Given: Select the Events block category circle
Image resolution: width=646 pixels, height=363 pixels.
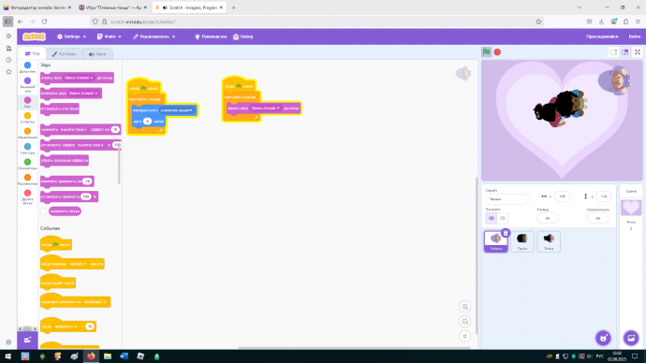Looking at the screenshot, I should pos(27,116).
